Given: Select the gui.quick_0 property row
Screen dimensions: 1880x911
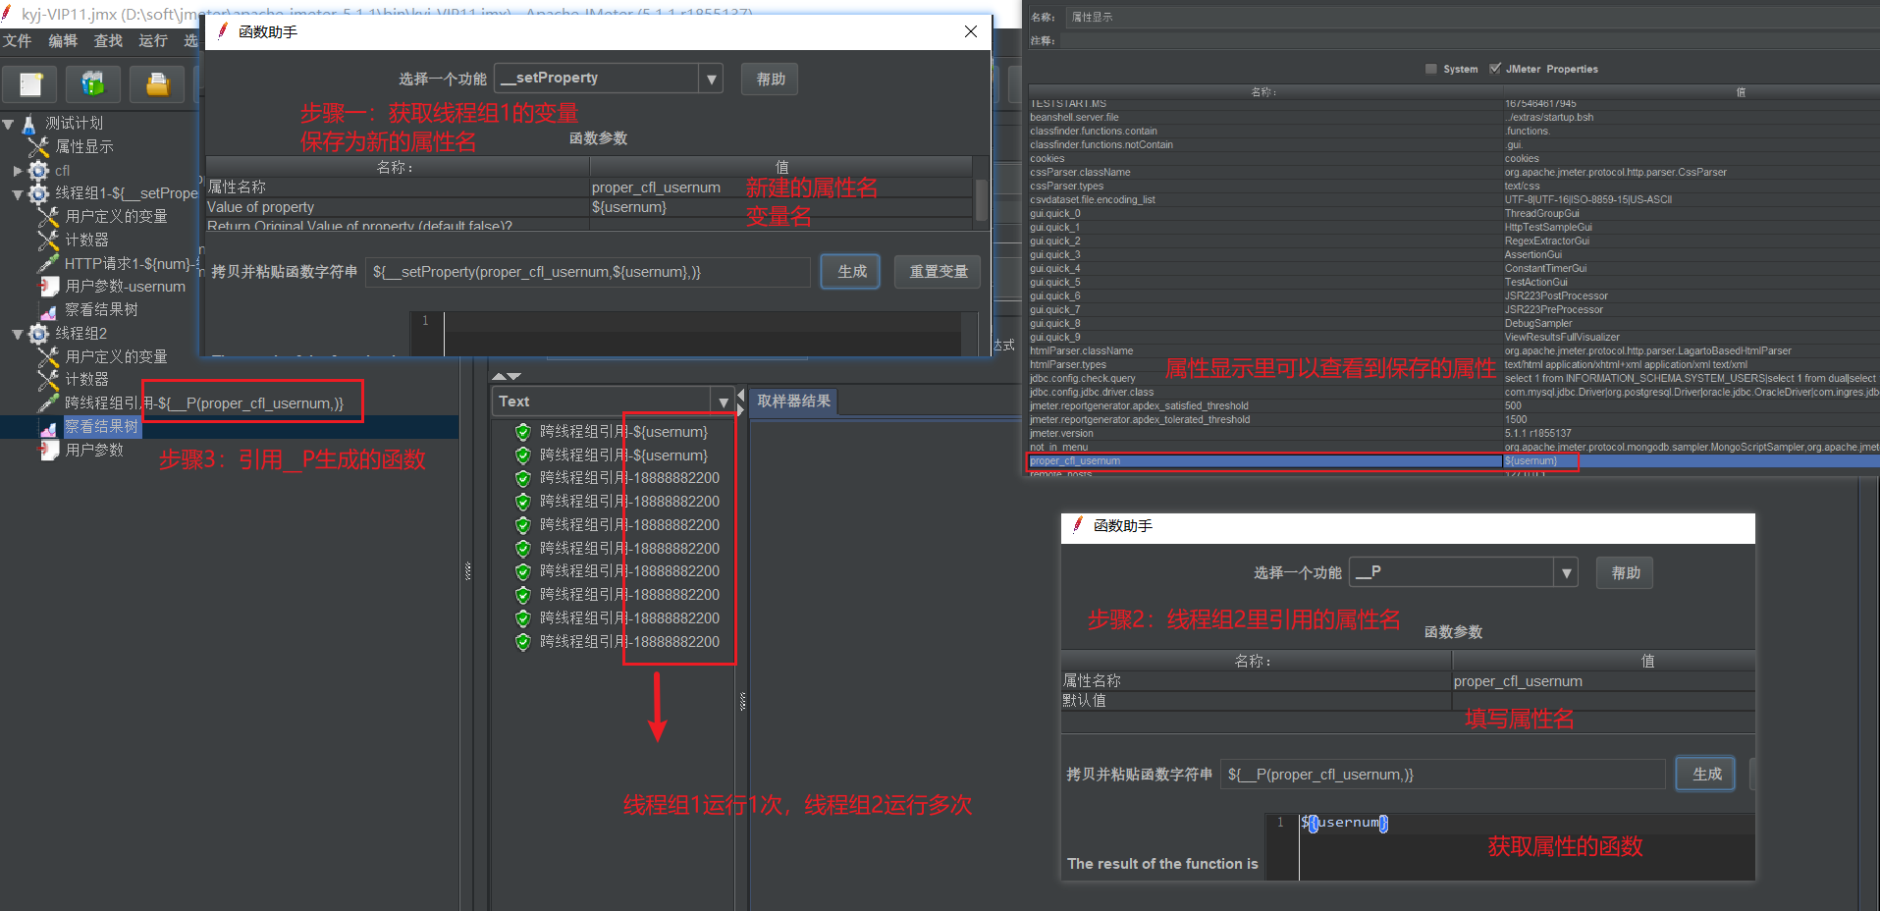Looking at the screenshot, I should click(1453, 214).
